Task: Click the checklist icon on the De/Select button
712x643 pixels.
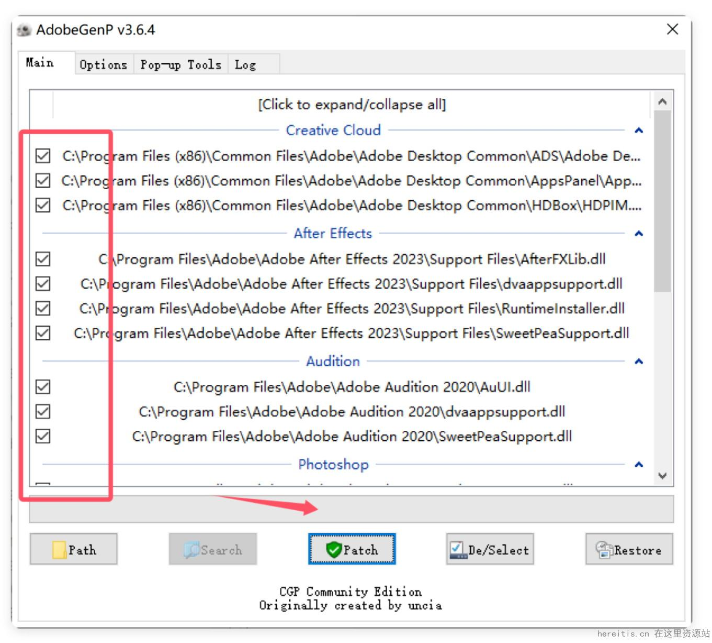Action: tap(458, 549)
